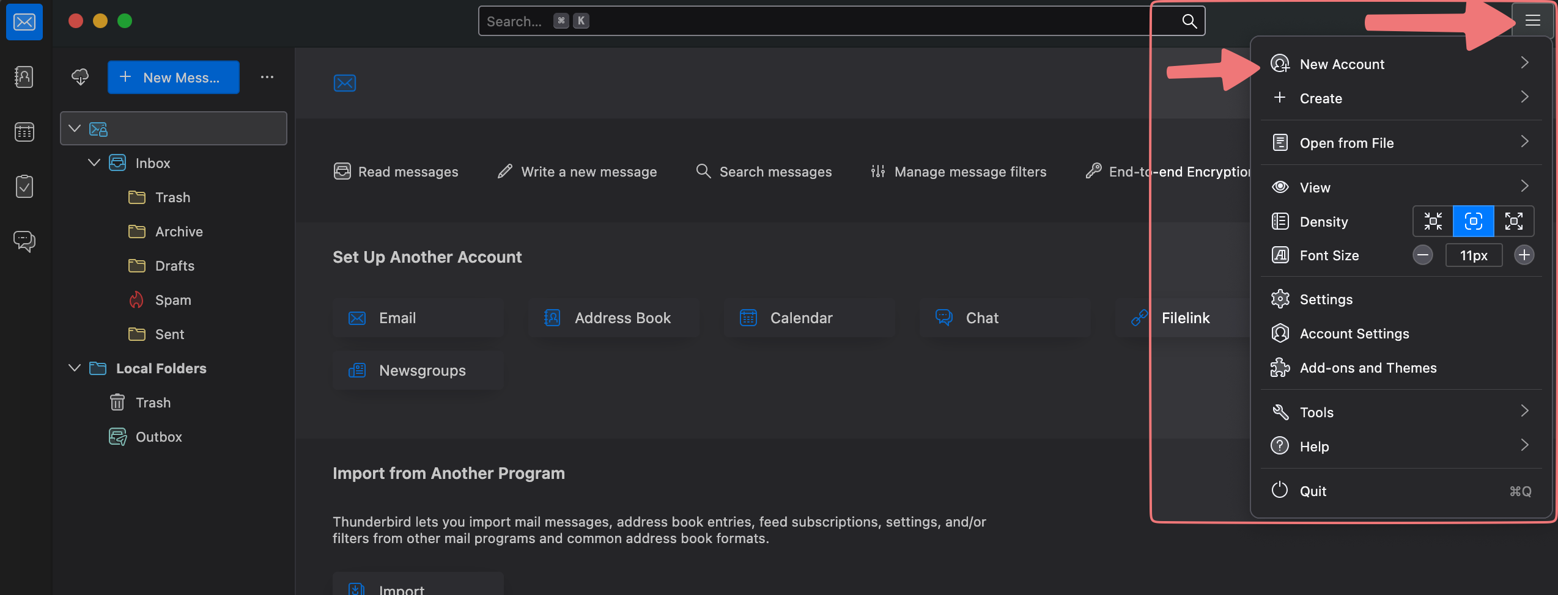The image size is (1558, 595).
Task: Click the Spam flame folder icon
Action: click(x=136, y=300)
